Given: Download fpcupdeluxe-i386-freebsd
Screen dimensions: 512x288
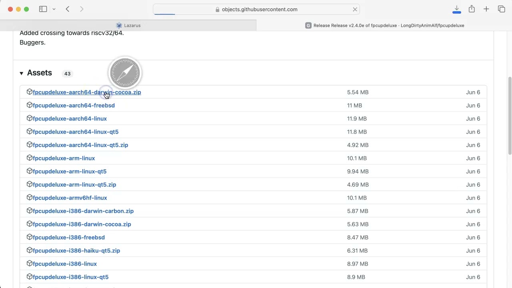Looking at the screenshot, I should coord(69,238).
